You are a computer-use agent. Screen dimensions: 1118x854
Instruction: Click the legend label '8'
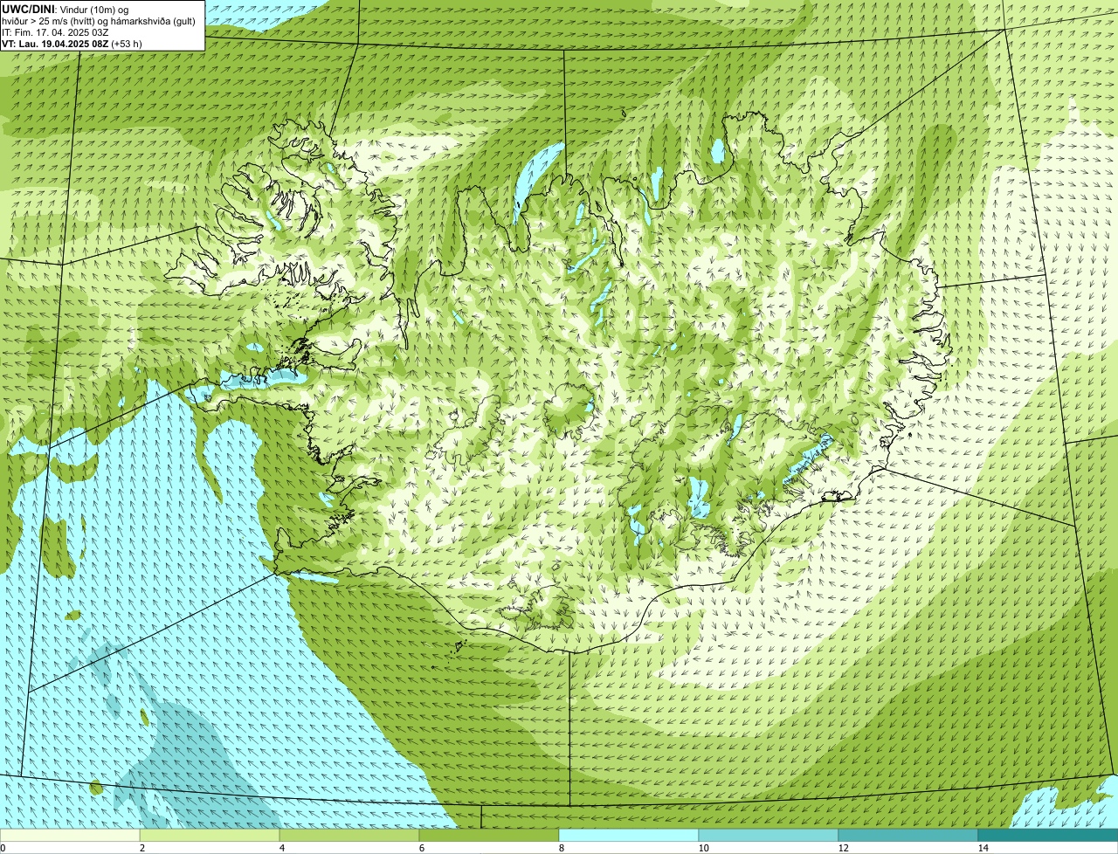(561, 848)
